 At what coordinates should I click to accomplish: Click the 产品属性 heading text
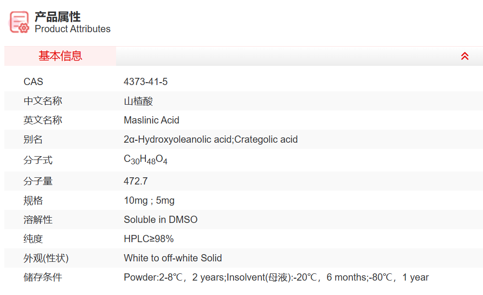pyautogui.click(x=57, y=17)
